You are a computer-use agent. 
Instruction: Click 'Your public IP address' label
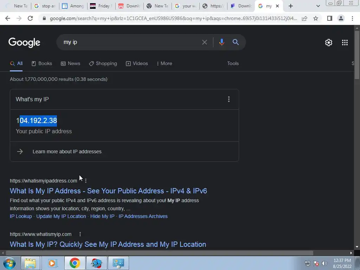(44, 131)
